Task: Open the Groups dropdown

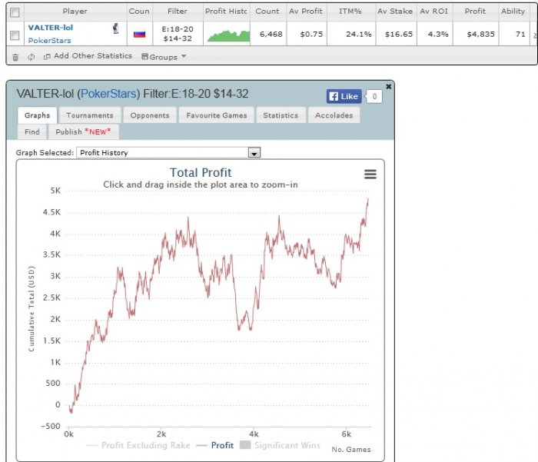Action: pyautogui.click(x=164, y=57)
